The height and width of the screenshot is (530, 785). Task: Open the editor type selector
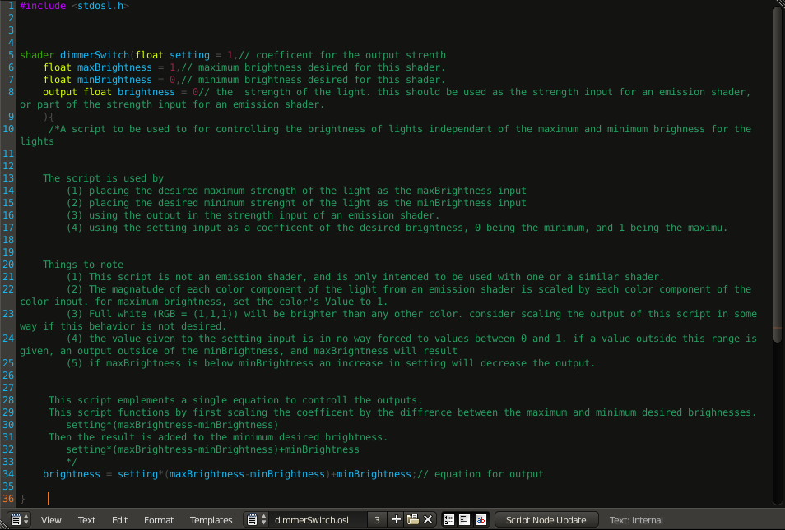click(x=19, y=519)
